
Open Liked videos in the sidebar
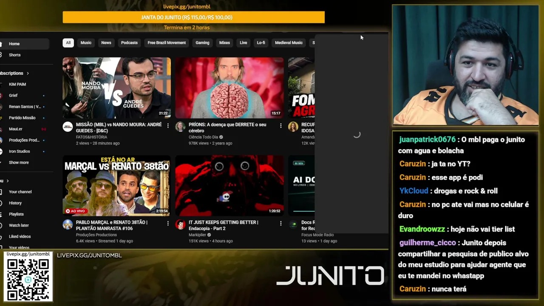24,236
